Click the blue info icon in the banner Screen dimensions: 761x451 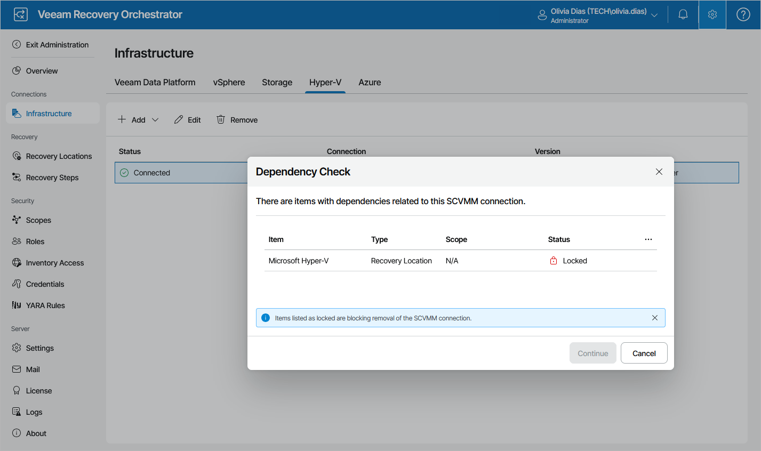[266, 318]
